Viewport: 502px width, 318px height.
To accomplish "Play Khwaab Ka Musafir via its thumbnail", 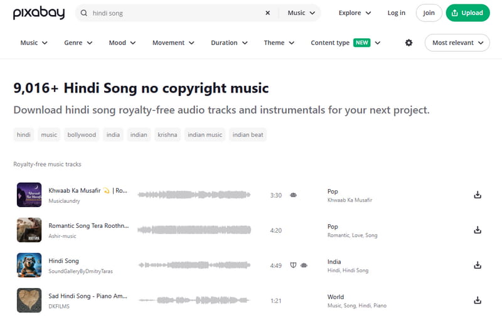I will coord(29,195).
